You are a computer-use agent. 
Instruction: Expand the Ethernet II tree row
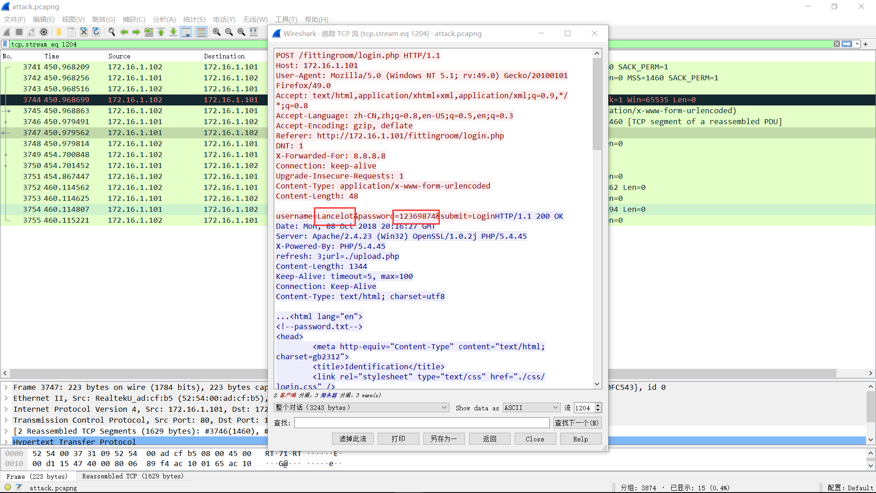(6, 398)
